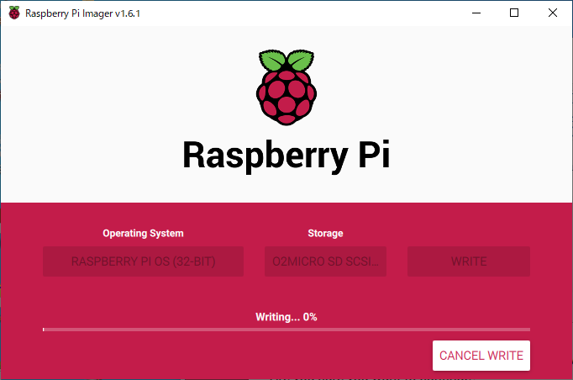This screenshot has height=380, width=573.
Task: Click the "Raspberry Pi" heading text
Action: click(x=286, y=155)
